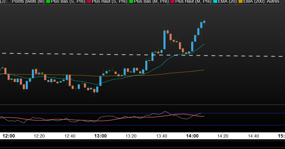This screenshot has height=149, width=285.
Task: Select the Plus Bas (M, Pré) indicator label
Action: [x=151, y=1]
